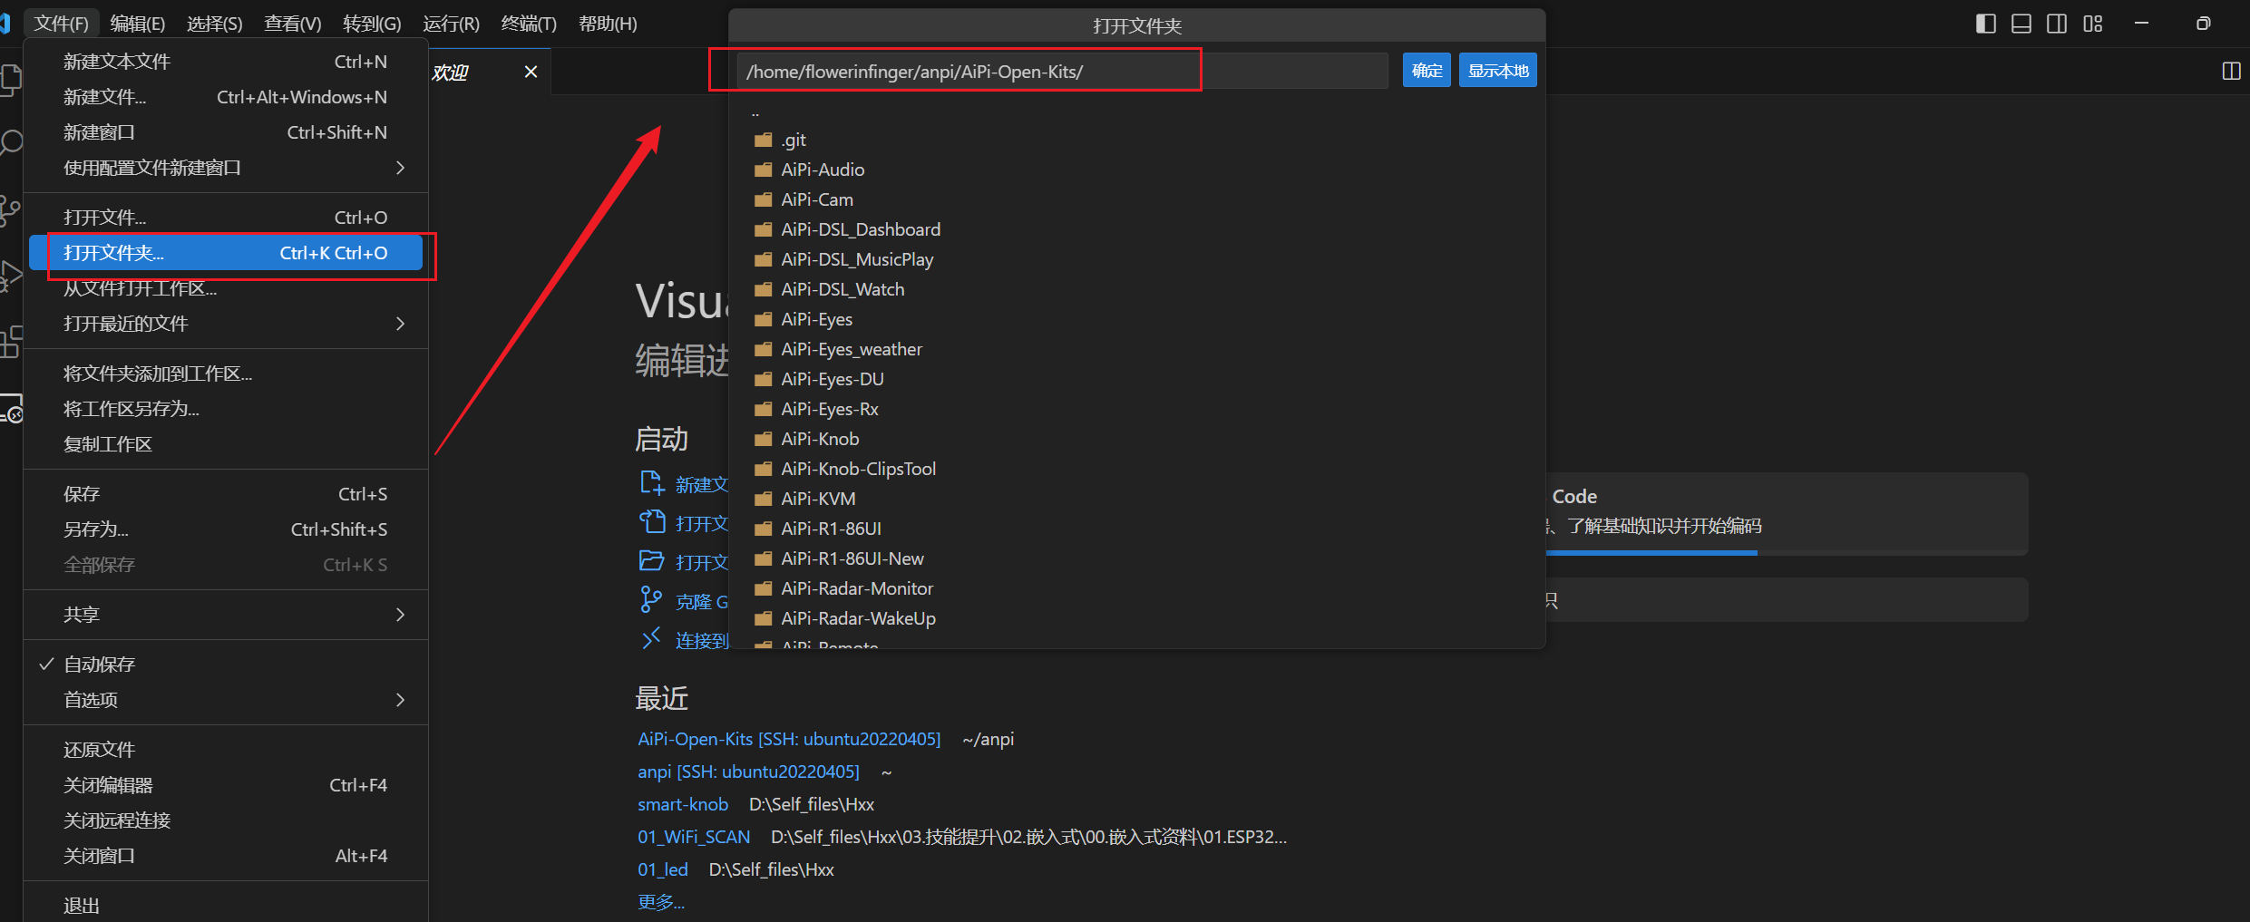The image size is (2250, 922).
Task: Open recent 01_WiFi_SCAN link
Action: coord(694,837)
